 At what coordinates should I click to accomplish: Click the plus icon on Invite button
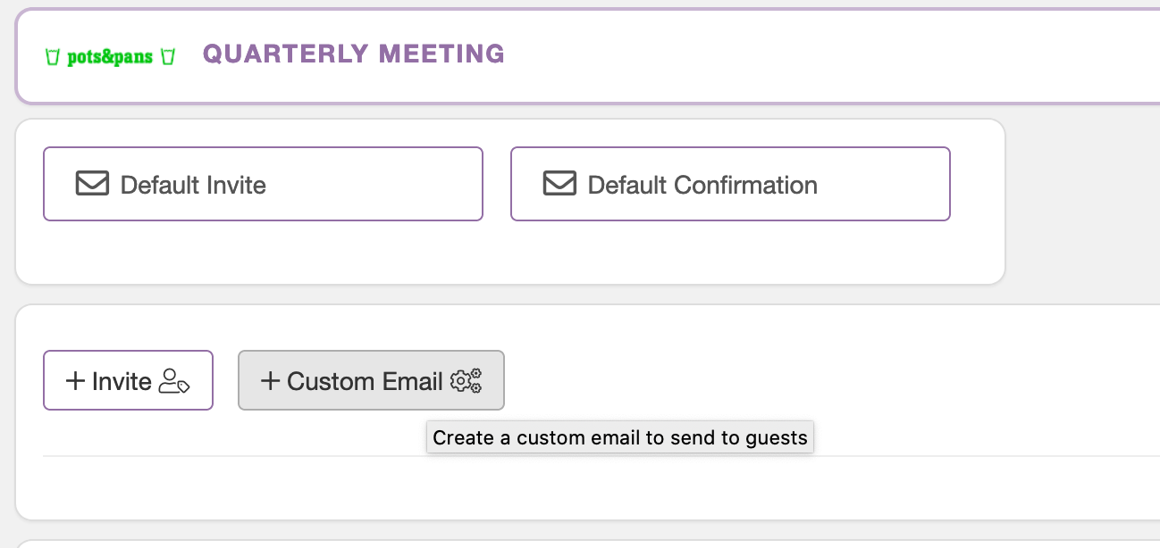click(x=76, y=381)
